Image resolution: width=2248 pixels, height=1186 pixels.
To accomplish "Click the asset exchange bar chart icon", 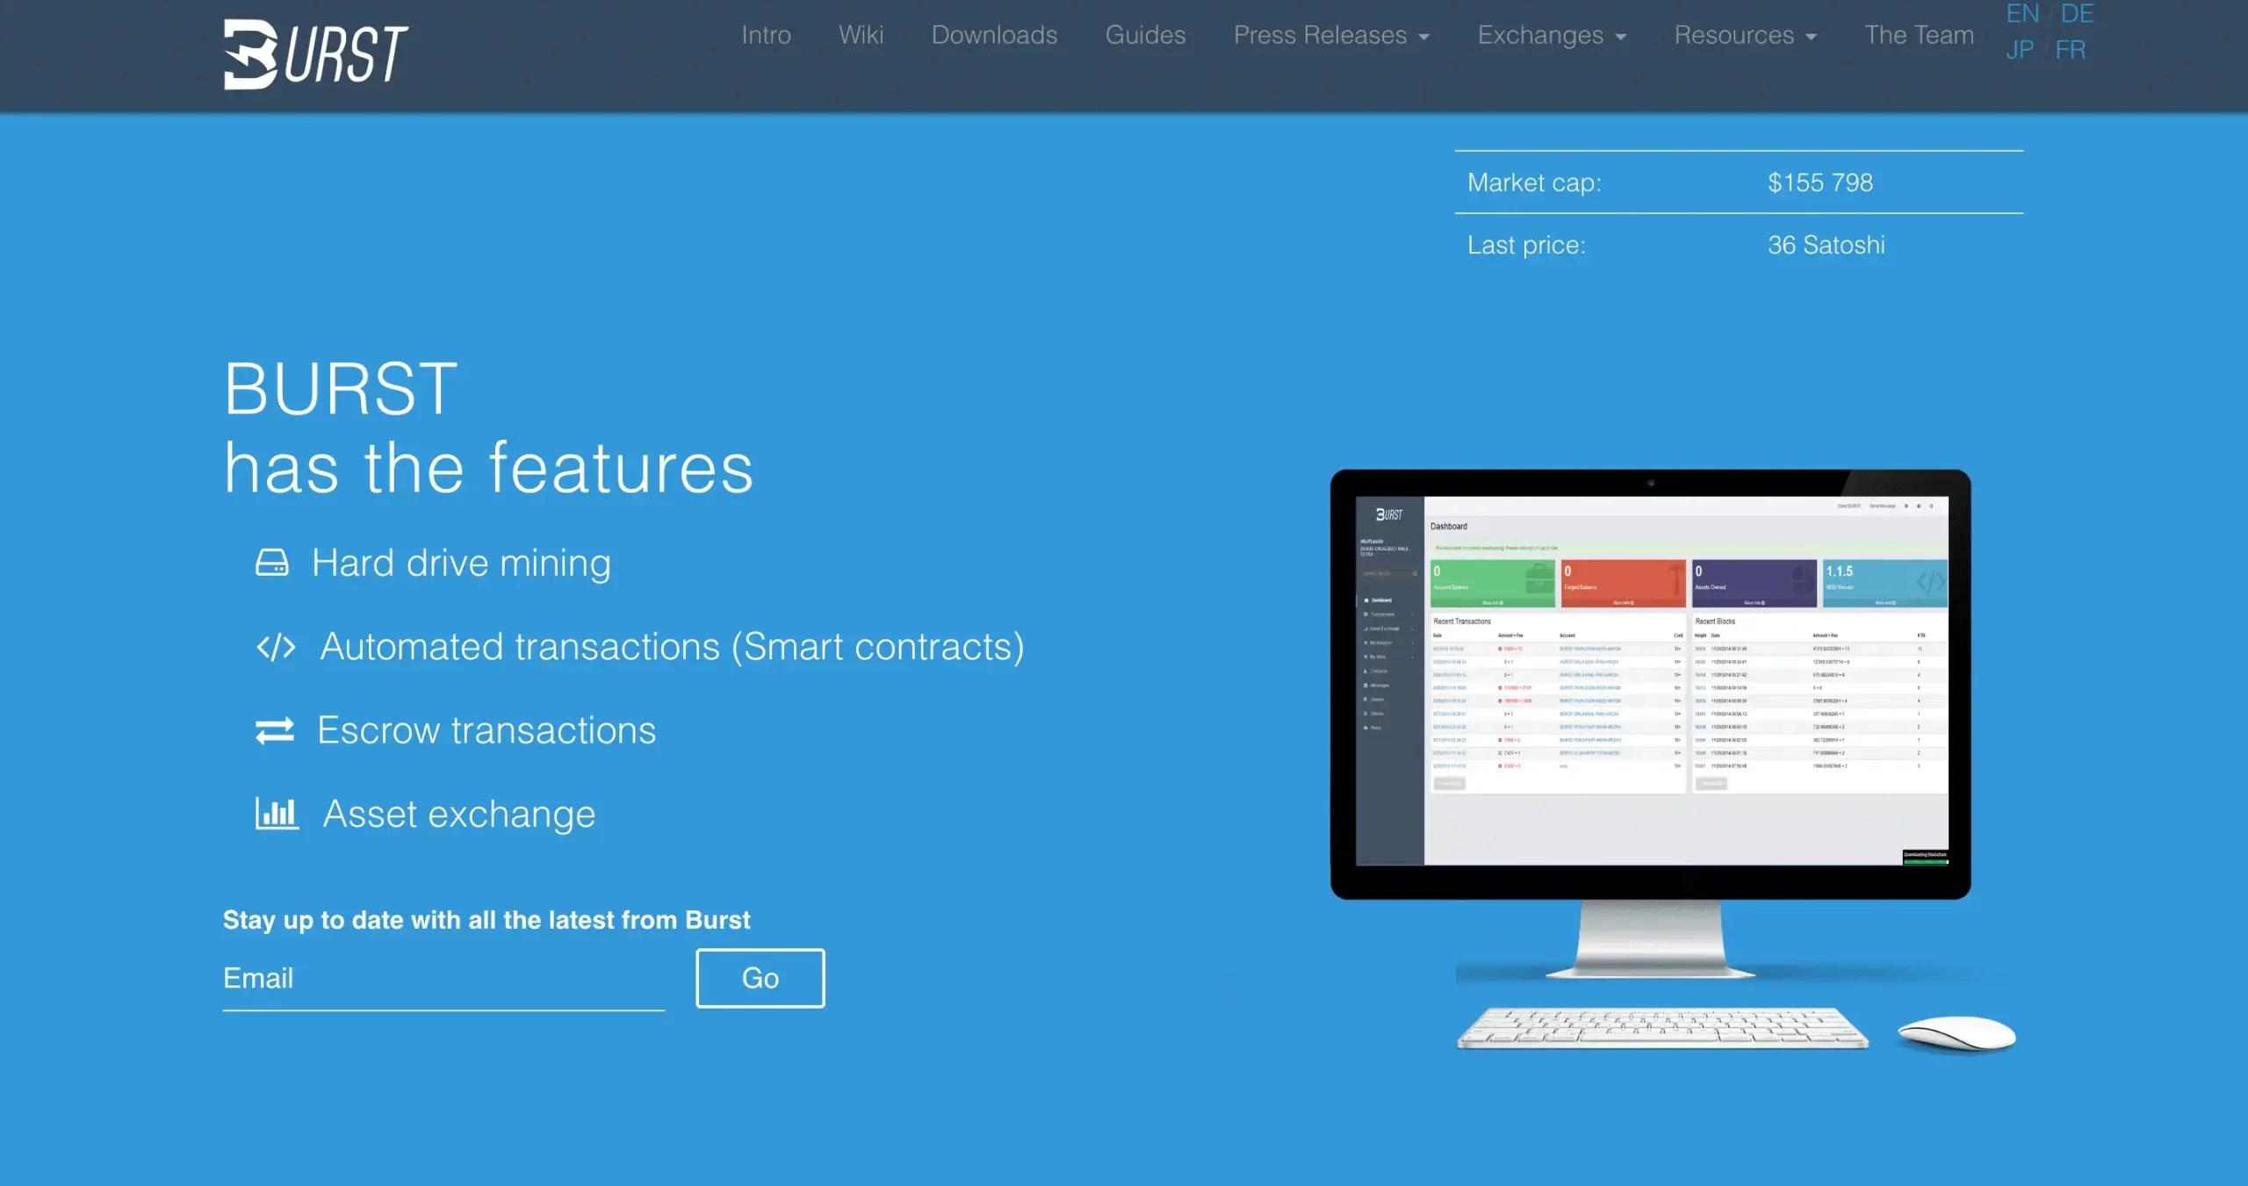I will [x=275, y=813].
